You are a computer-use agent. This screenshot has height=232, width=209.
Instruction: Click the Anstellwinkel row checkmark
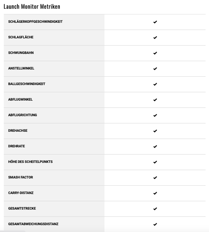[x=155, y=69]
